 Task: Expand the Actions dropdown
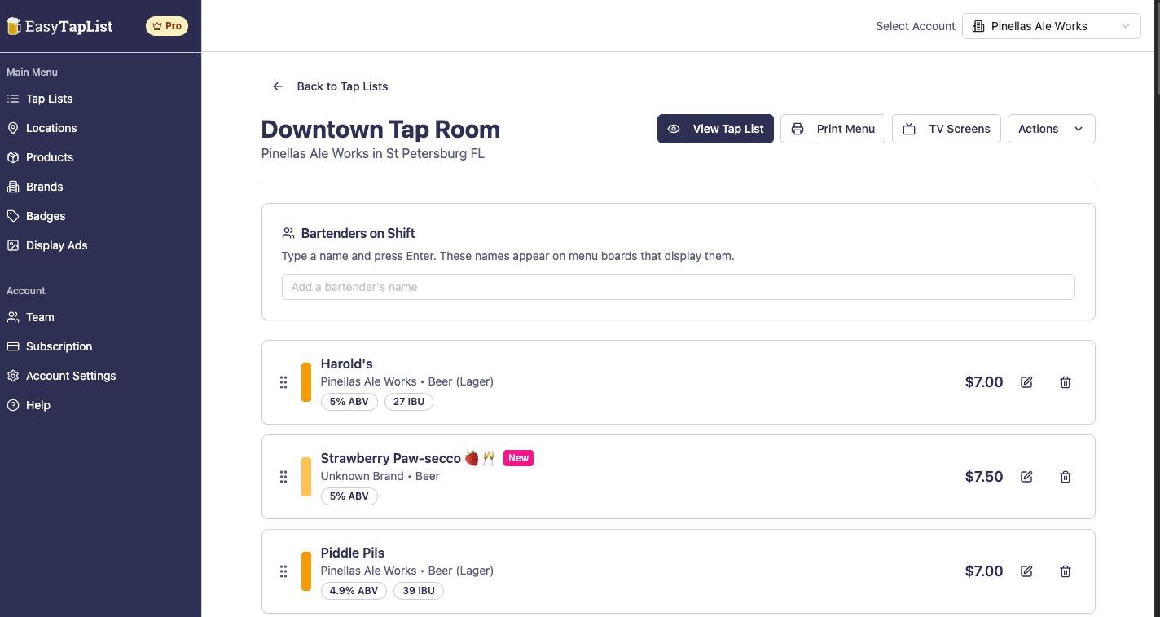1051,129
